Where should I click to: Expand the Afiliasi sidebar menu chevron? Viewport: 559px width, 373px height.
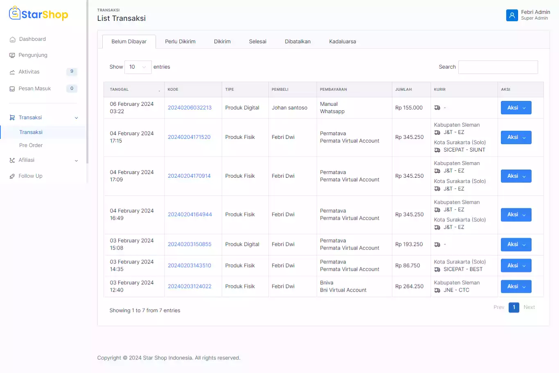(76, 161)
